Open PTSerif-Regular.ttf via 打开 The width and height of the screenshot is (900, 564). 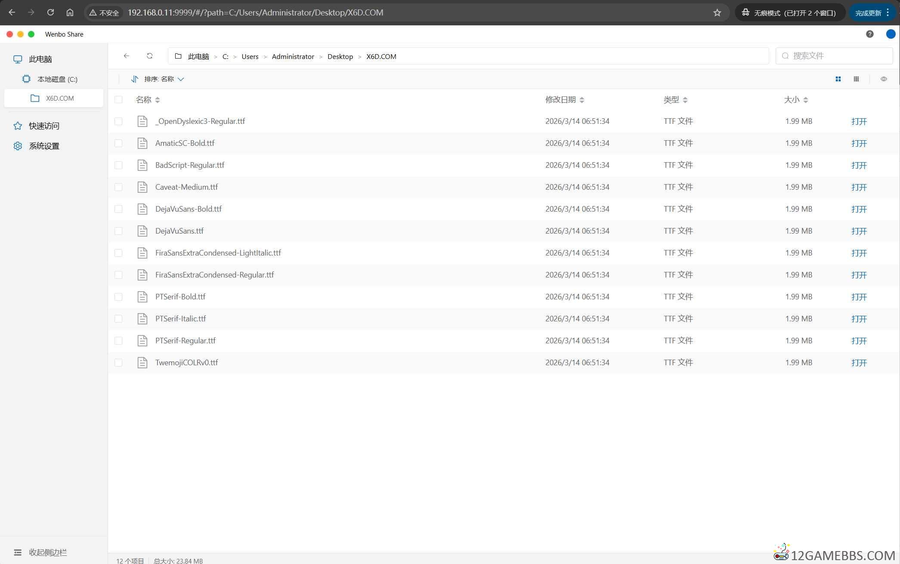[x=859, y=341]
